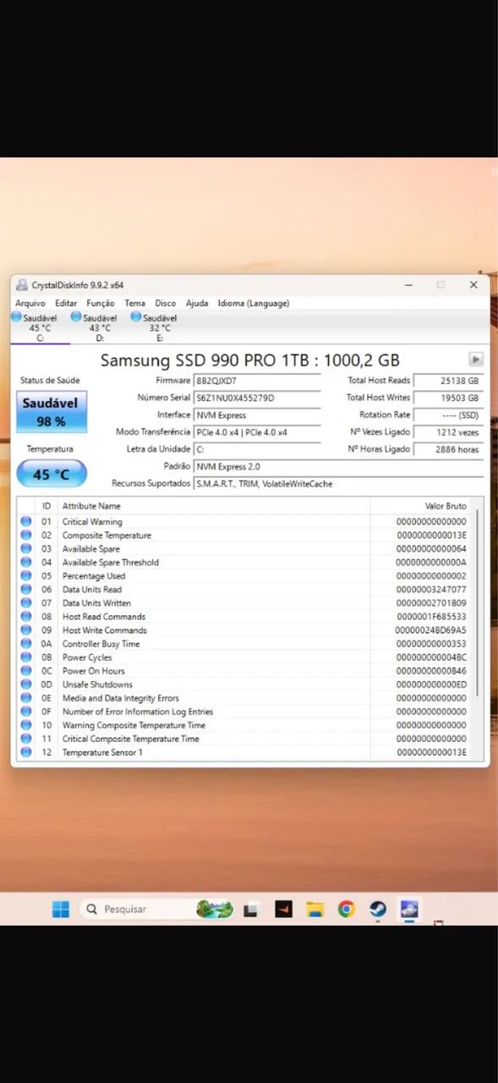Viewport: 498px width, 1083px height.
Task: Click the CrystalDiskInfo taskbar icon
Action: click(410, 910)
